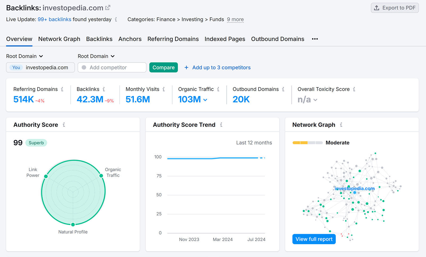Expand the Organic Traffic 103M chevron
The height and width of the screenshot is (257, 426).
point(205,100)
